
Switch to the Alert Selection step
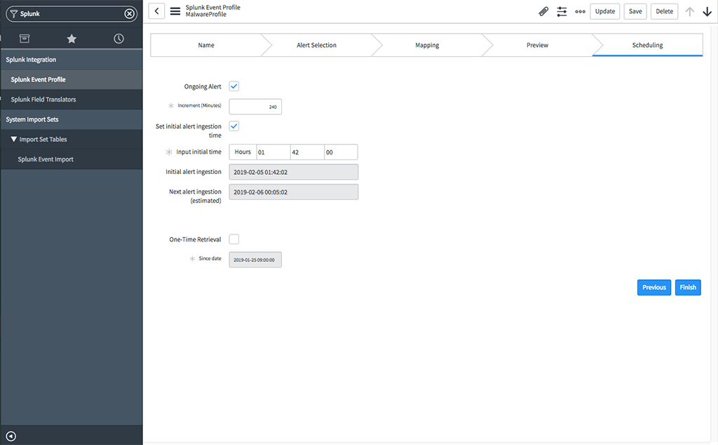[x=316, y=45]
